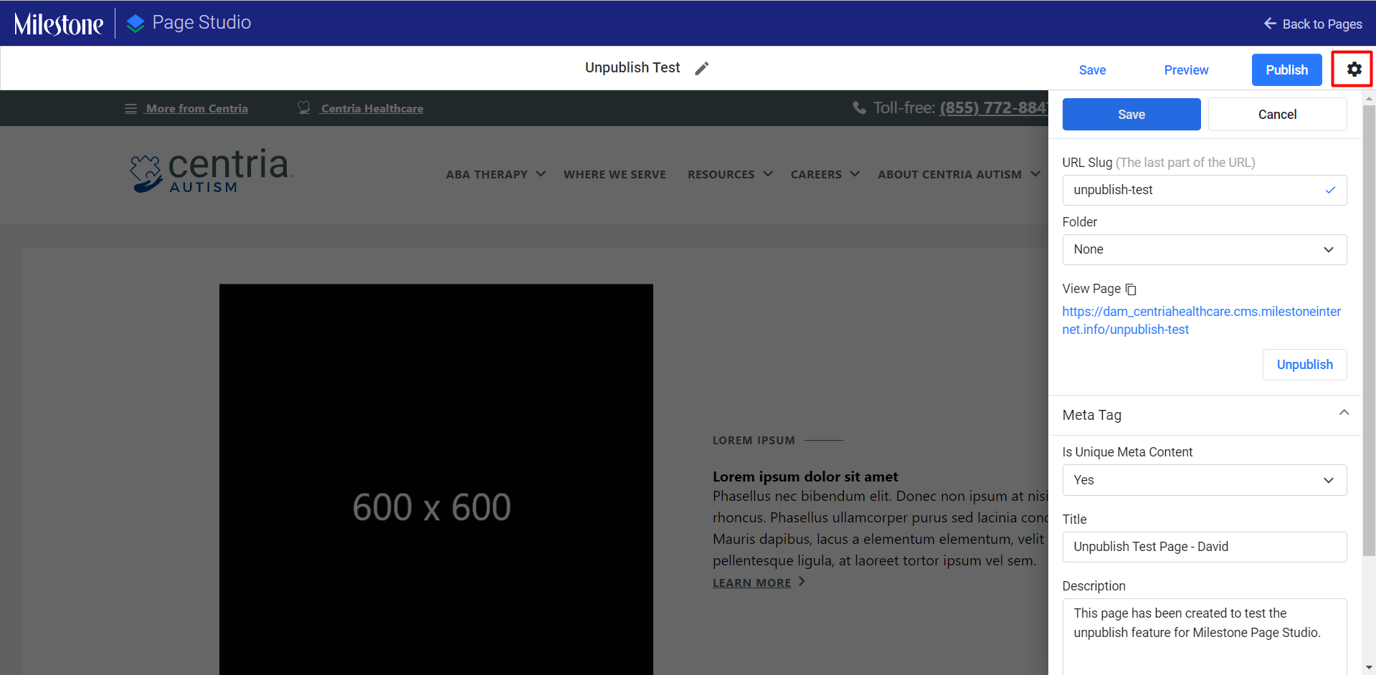Click the Unpublish Test page title
This screenshot has height=675, width=1376.
(632, 67)
